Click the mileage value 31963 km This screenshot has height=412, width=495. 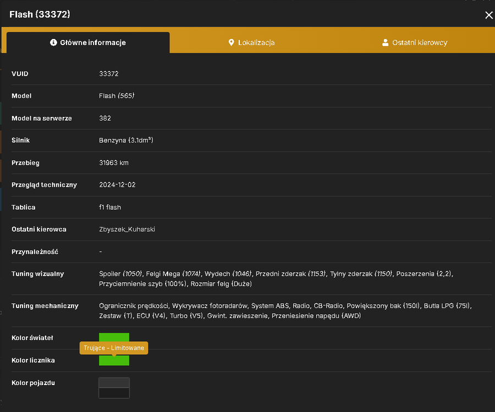click(x=114, y=163)
